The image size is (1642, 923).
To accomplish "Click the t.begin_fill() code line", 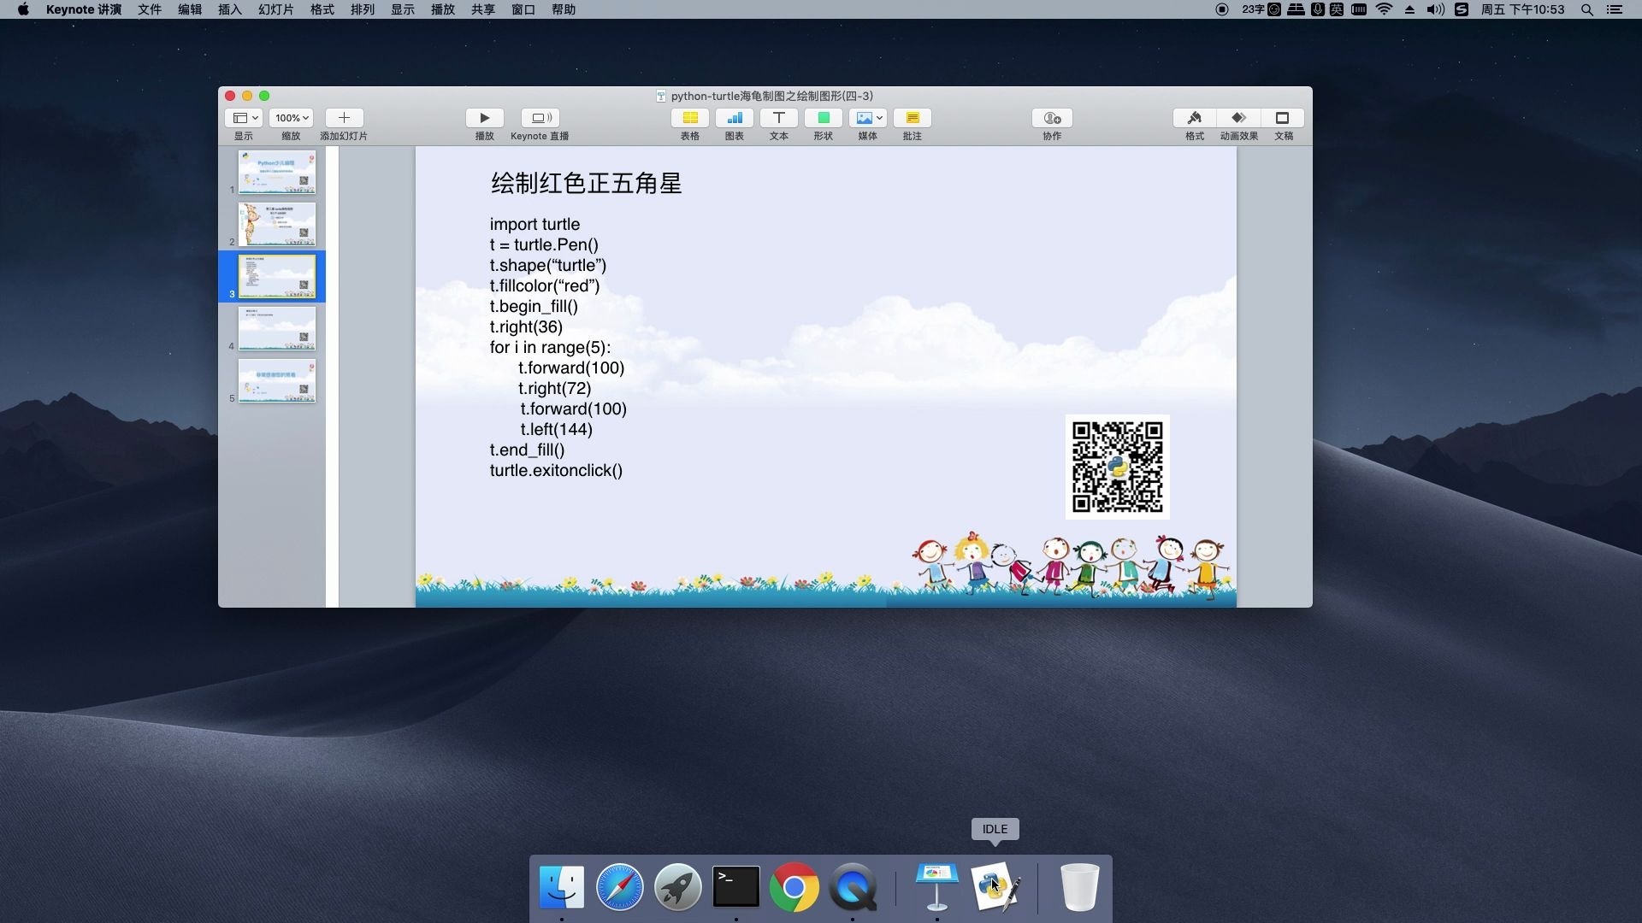I will pyautogui.click(x=534, y=306).
